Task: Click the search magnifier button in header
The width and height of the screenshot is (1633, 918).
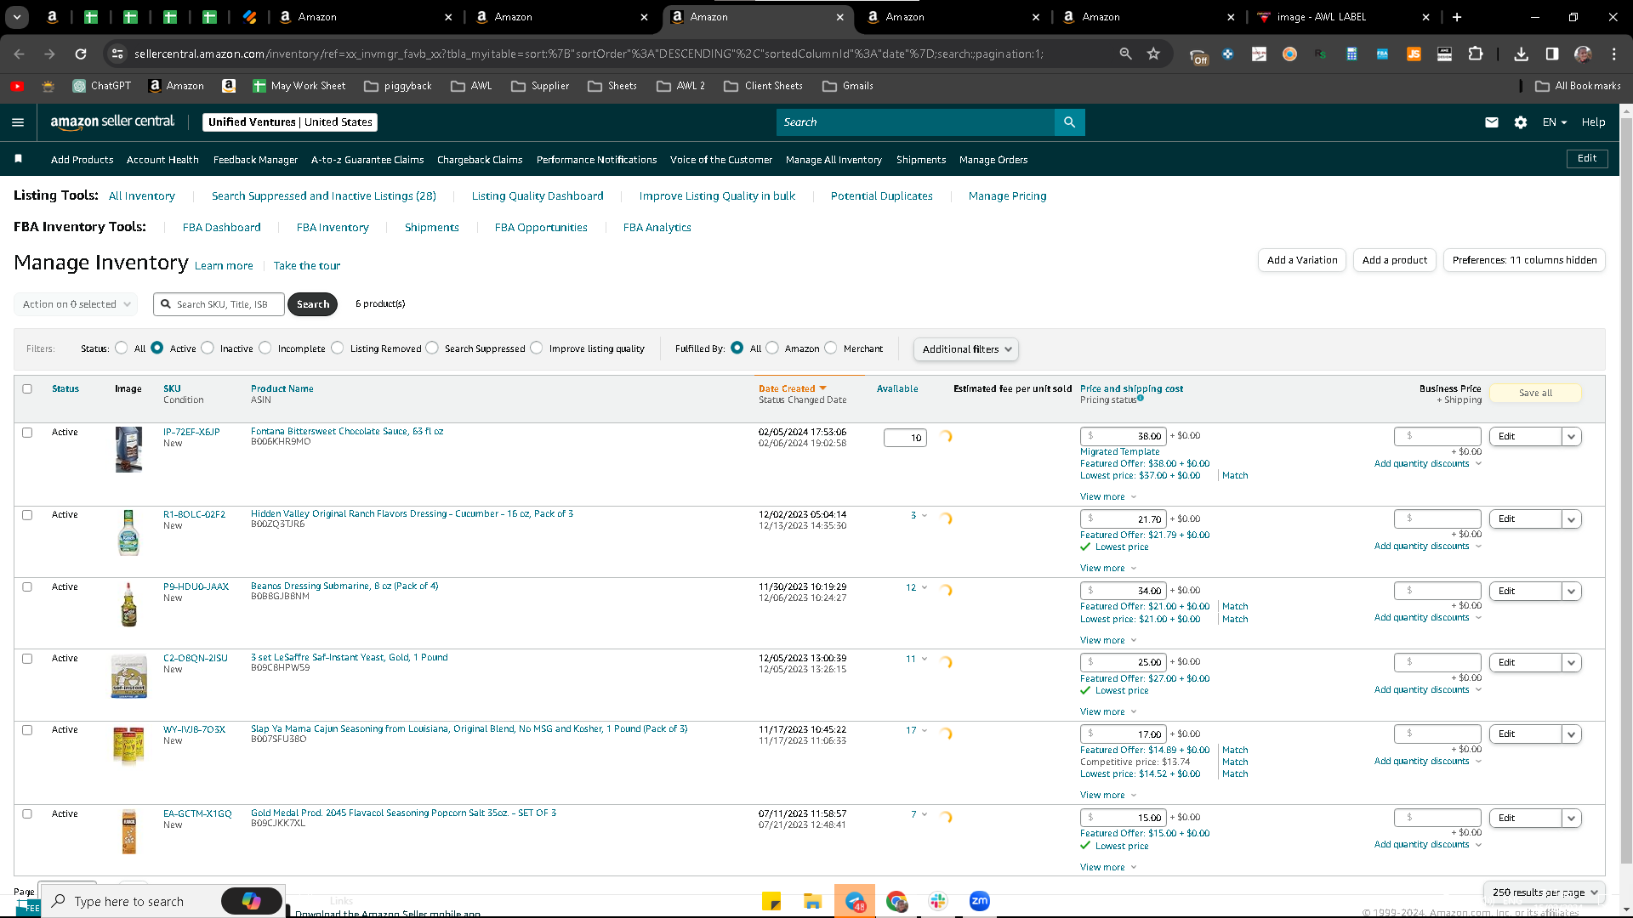Action: (x=1069, y=122)
